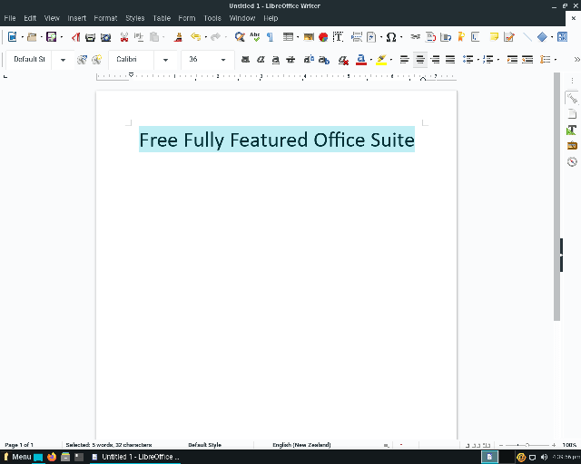Open the Omega special character icon
Image resolution: width=581 pixels, height=464 pixels.
coord(391,37)
